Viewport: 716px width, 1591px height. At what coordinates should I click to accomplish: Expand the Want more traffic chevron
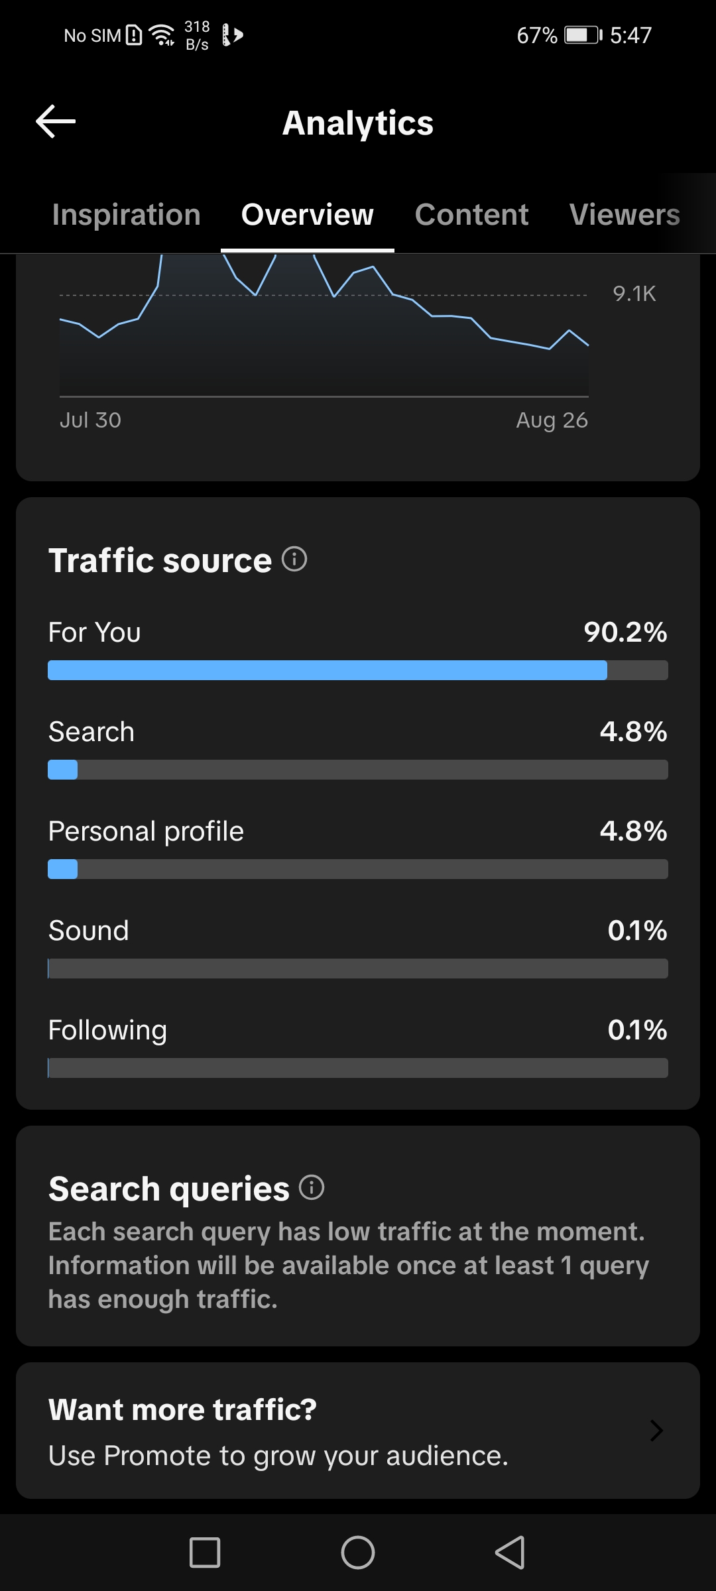pyautogui.click(x=656, y=1431)
